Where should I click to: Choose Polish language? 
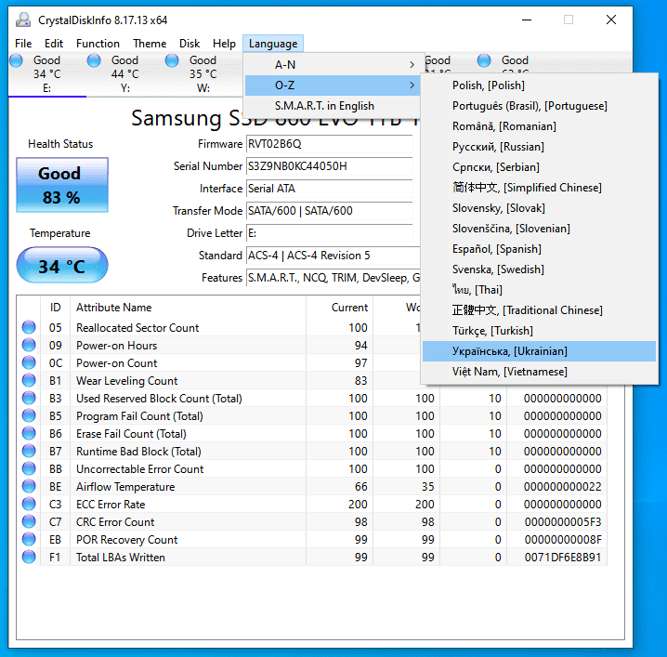coord(539,85)
